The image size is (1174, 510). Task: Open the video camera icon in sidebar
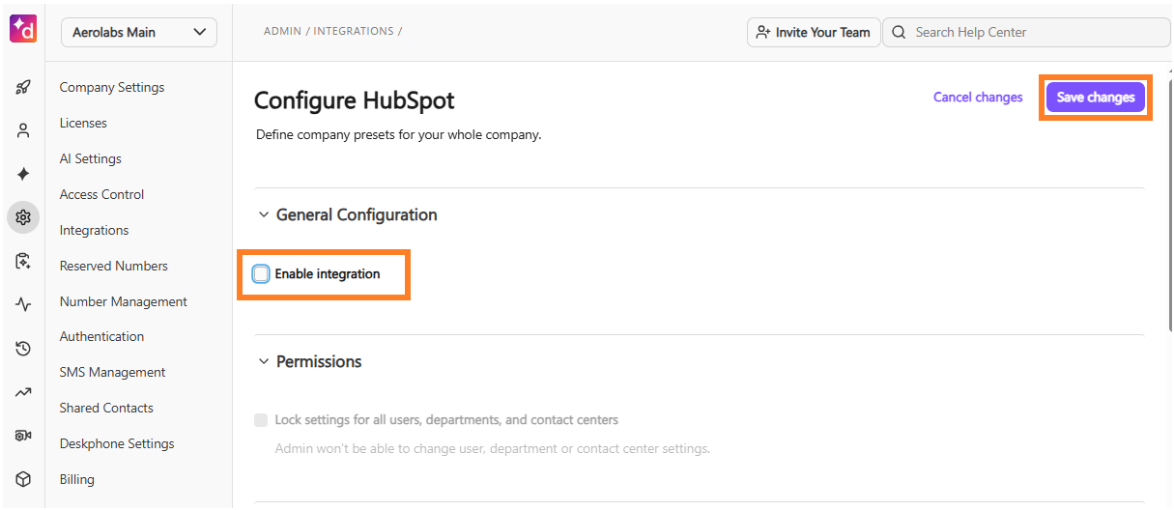point(23,436)
